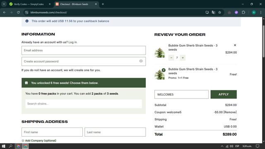Focus the Last name field
This screenshot has height=149, width=265.
click(x=115, y=132)
